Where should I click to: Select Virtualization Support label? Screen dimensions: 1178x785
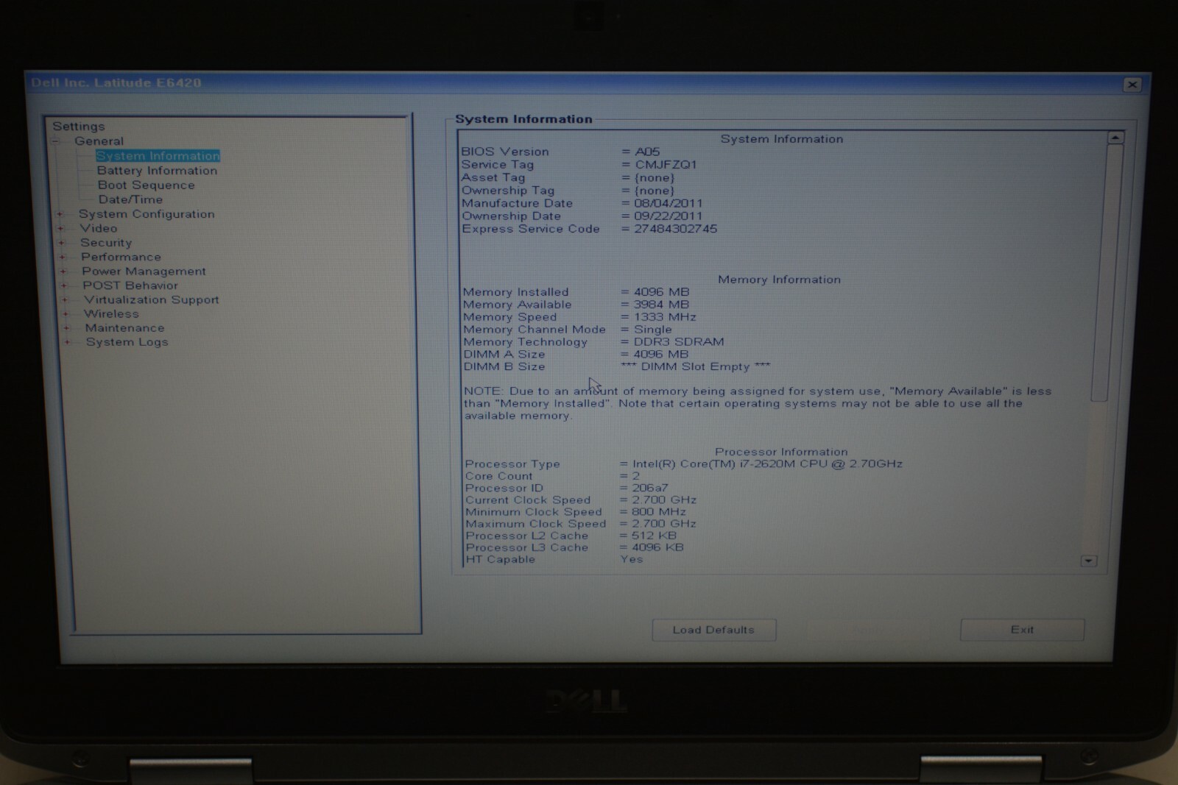151,299
